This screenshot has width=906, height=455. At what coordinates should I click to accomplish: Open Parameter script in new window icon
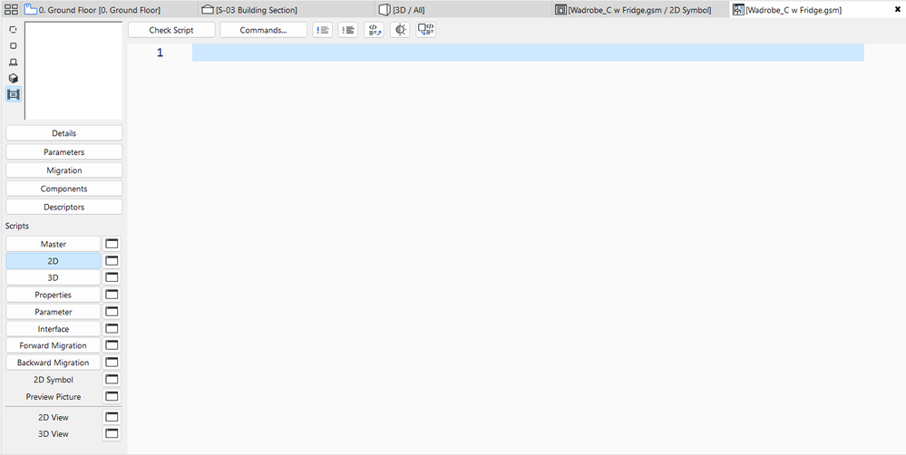click(x=112, y=312)
